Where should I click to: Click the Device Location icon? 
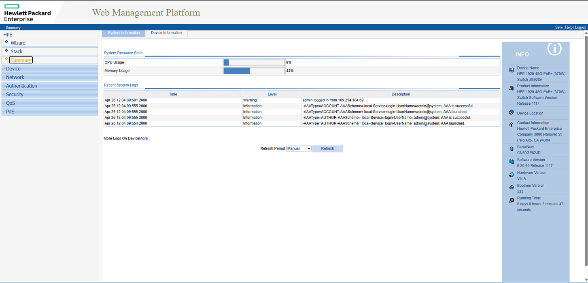point(511,112)
